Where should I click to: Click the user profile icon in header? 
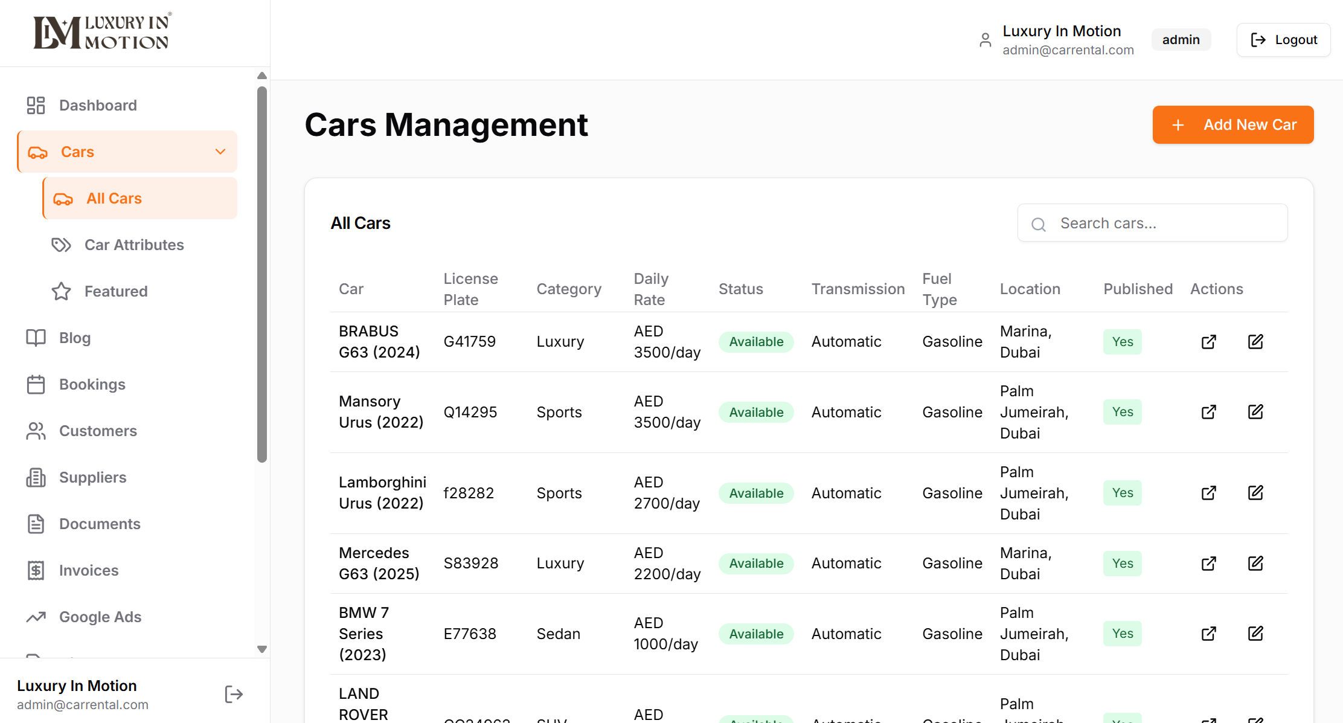click(985, 40)
